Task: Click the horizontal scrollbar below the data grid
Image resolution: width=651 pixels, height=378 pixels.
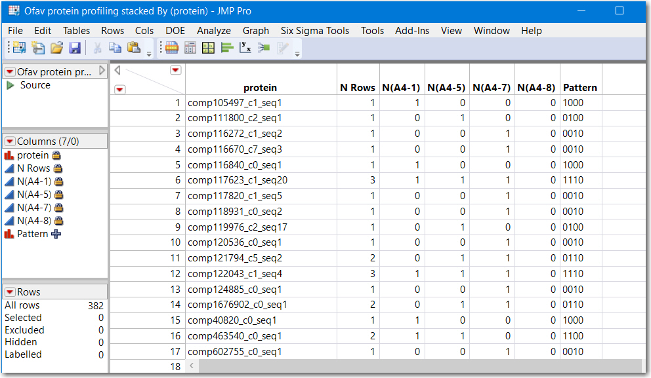Action: click(394, 366)
